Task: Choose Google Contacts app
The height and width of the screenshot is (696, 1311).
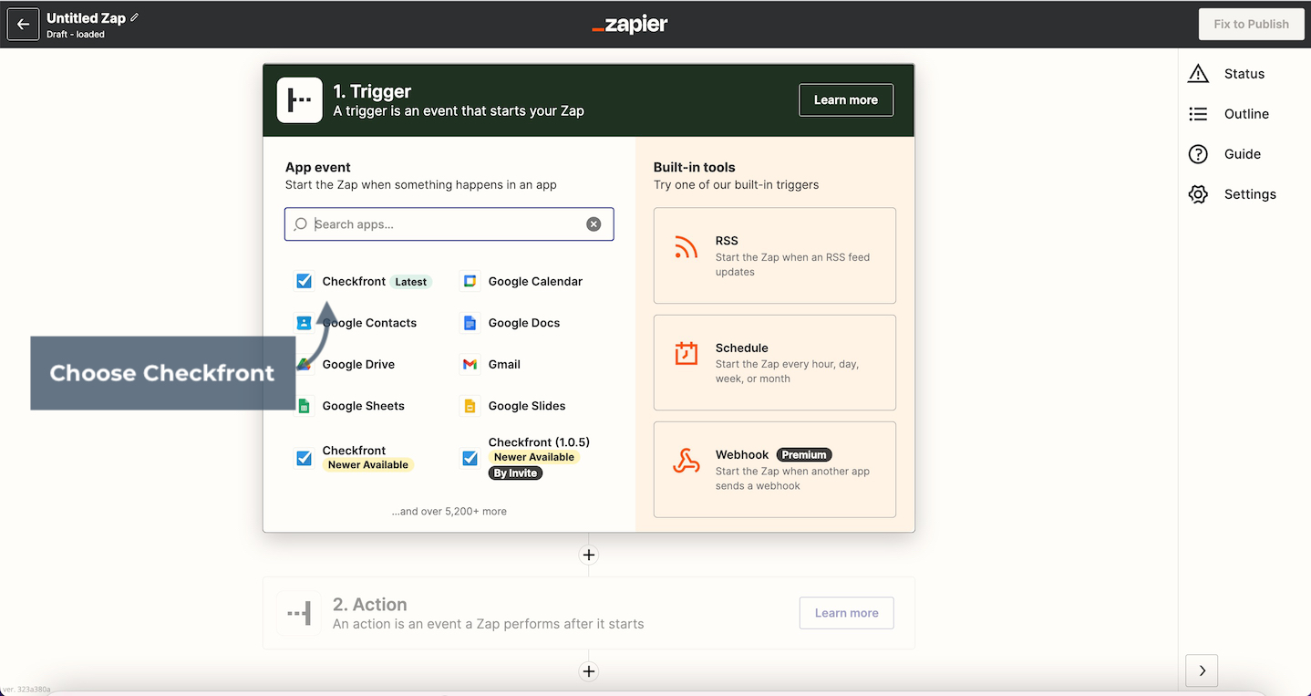Action: (357, 323)
